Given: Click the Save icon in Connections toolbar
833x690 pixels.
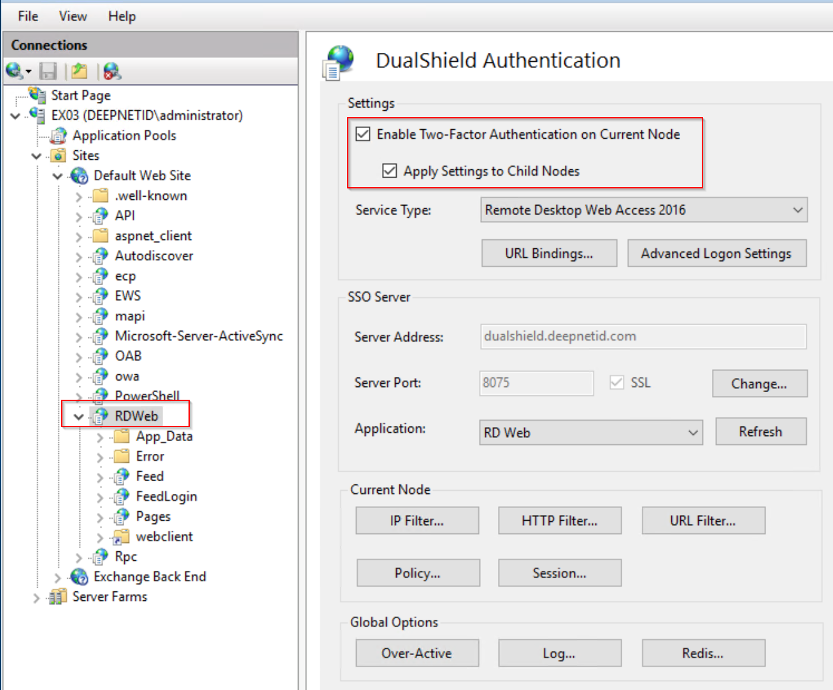Looking at the screenshot, I should coord(48,71).
